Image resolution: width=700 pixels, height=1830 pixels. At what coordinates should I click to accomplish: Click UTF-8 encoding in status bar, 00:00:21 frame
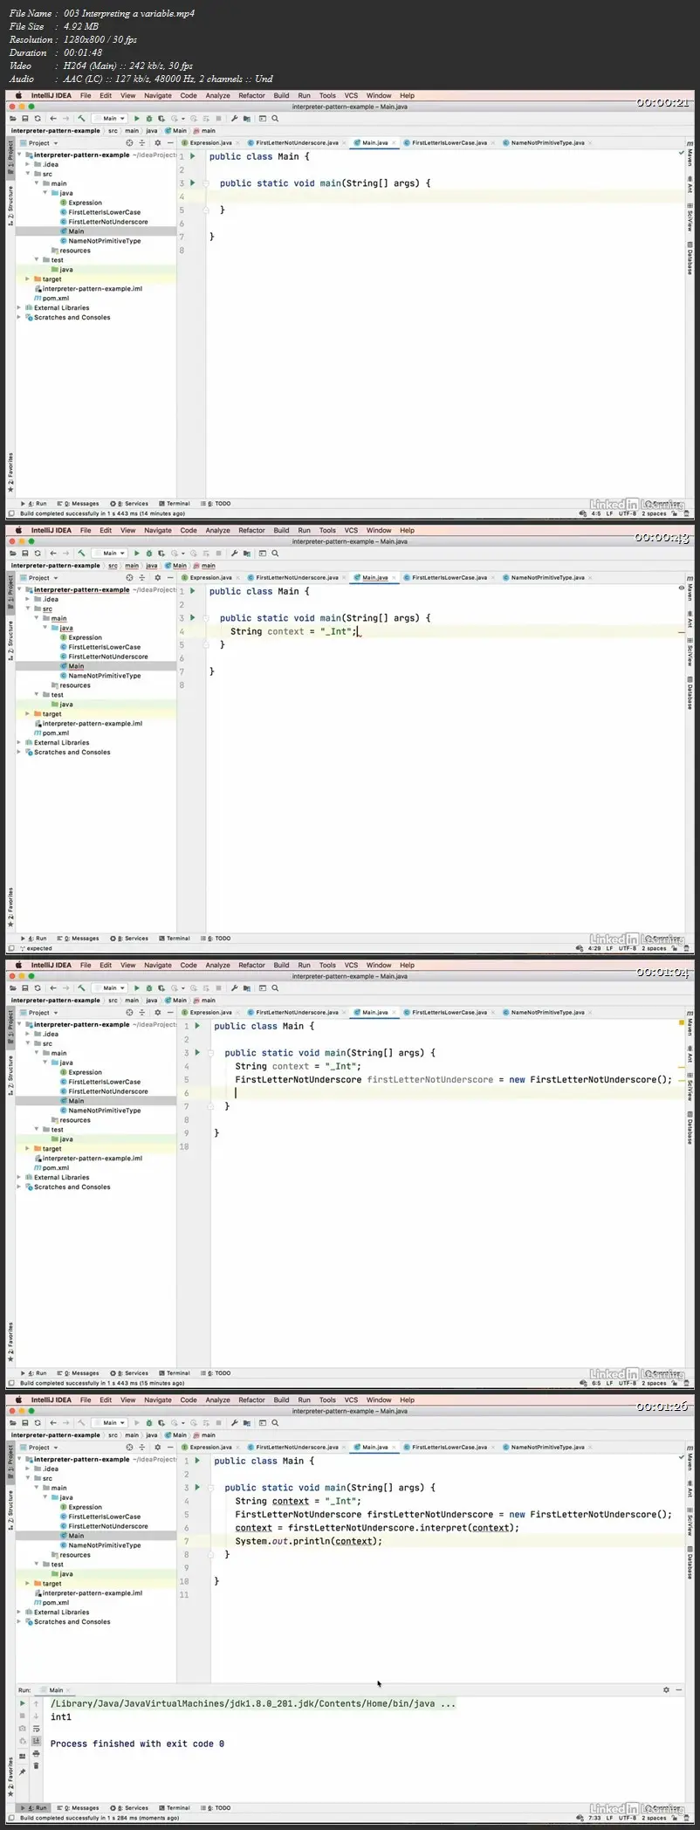click(628, 513)
